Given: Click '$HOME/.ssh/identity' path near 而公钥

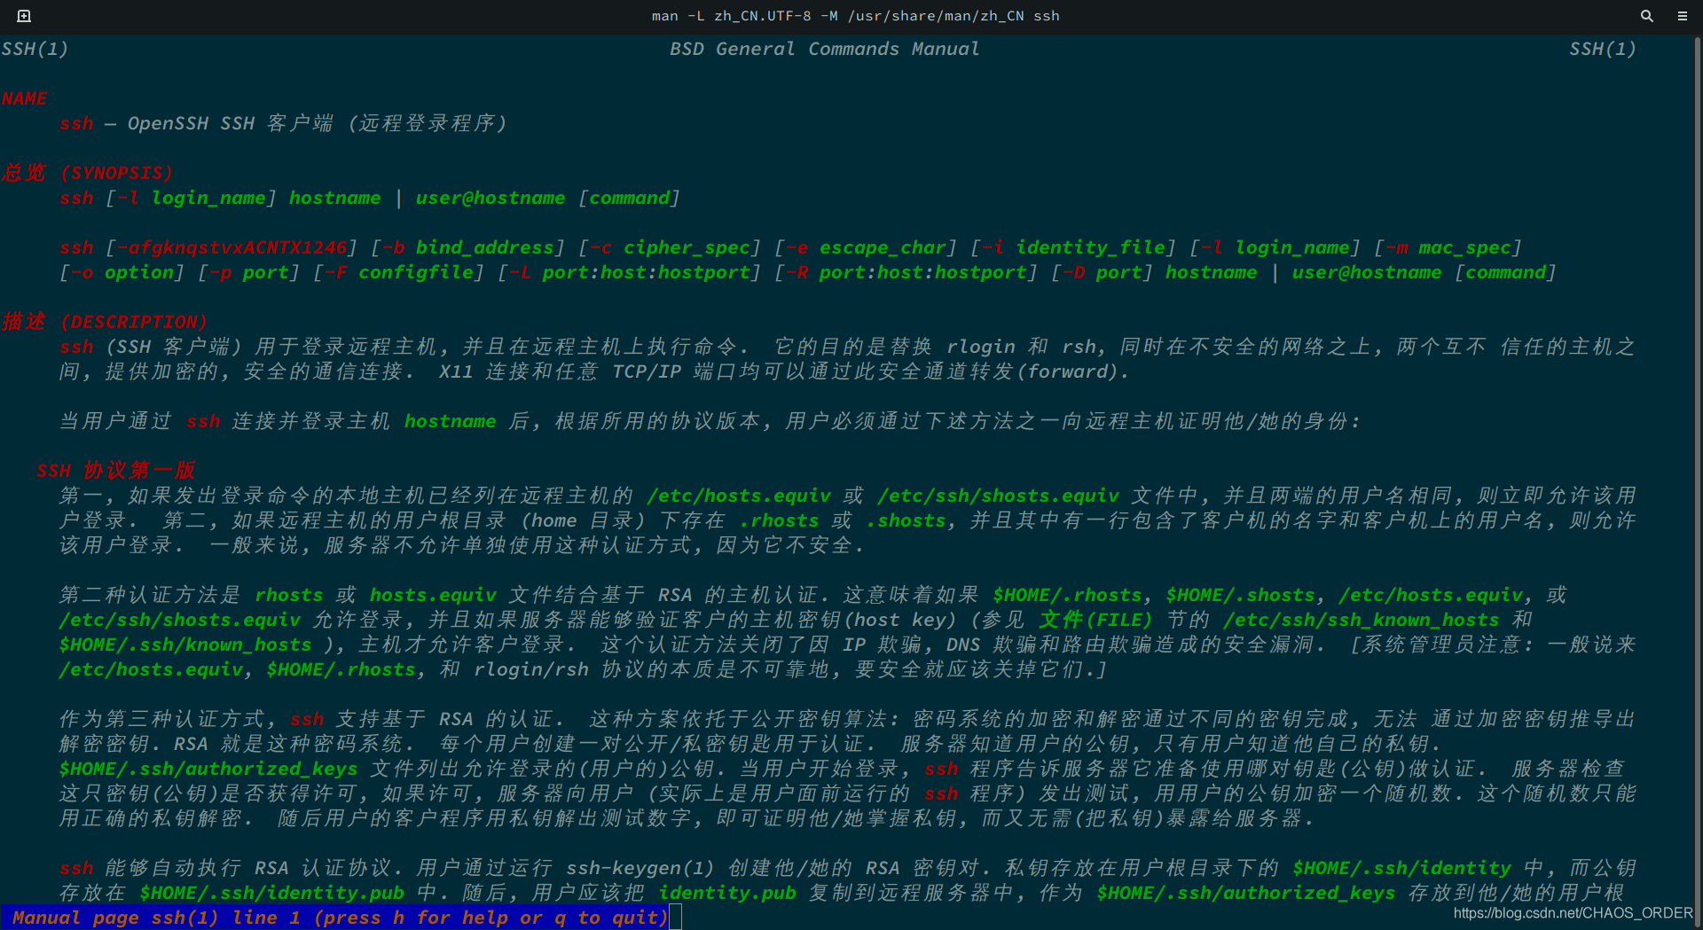Looking at the screenshot, I should pos(1401,868).
